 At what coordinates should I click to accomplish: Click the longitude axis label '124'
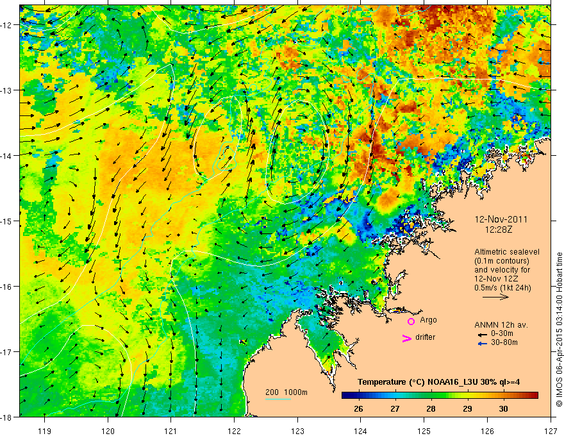pos(361,431)
